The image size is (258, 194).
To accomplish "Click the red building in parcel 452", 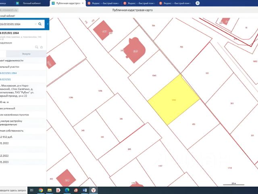I will (66, 178).
